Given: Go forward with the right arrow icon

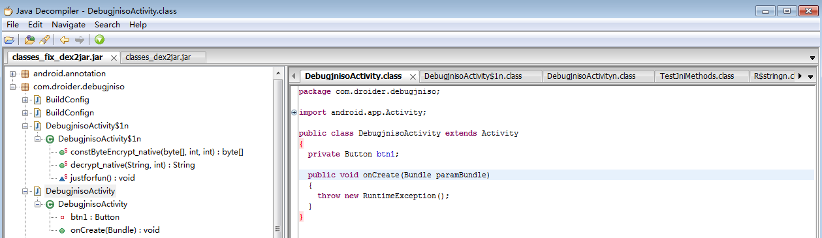Looking at the screenshot, I should pos(79,40).
